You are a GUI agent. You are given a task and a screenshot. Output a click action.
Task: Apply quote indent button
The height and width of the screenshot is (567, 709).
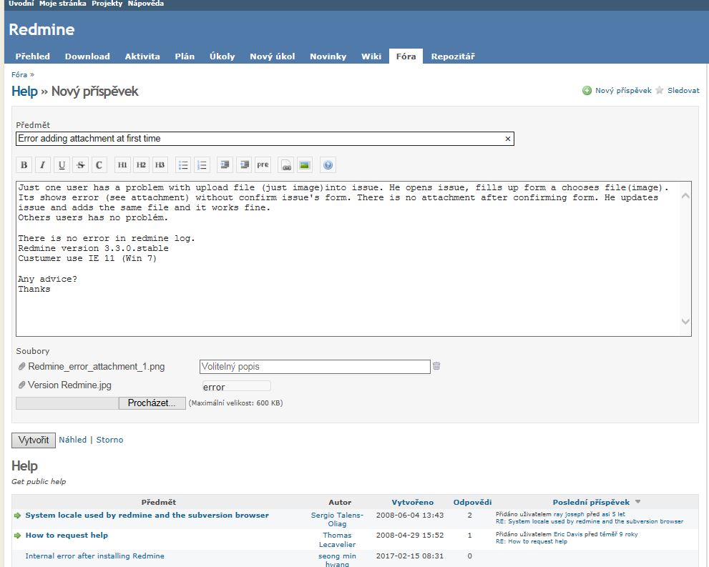point(225,165)
